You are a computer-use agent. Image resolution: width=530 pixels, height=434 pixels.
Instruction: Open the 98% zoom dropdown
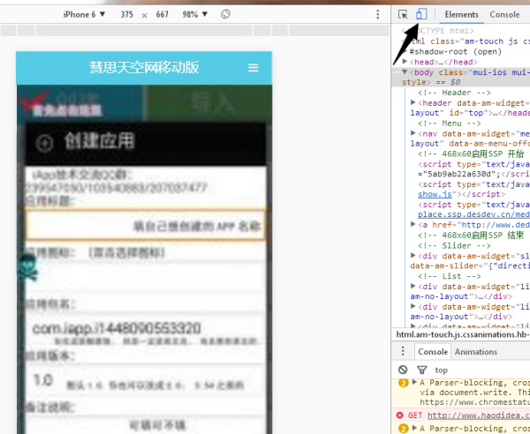point(194,14)
